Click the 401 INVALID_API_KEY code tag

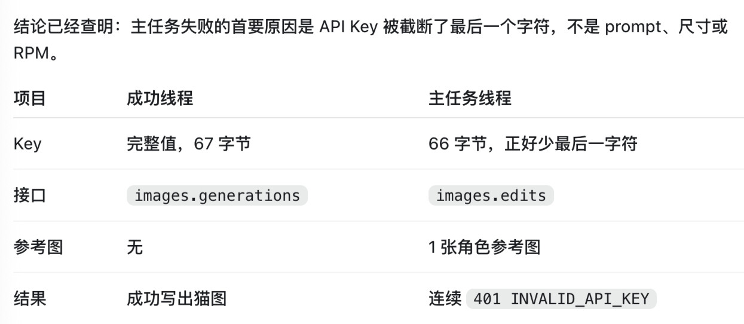tap(561, 298)
